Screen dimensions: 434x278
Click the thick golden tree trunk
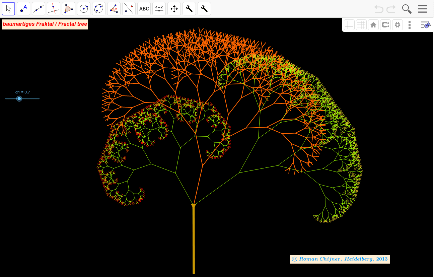point(194,239)
